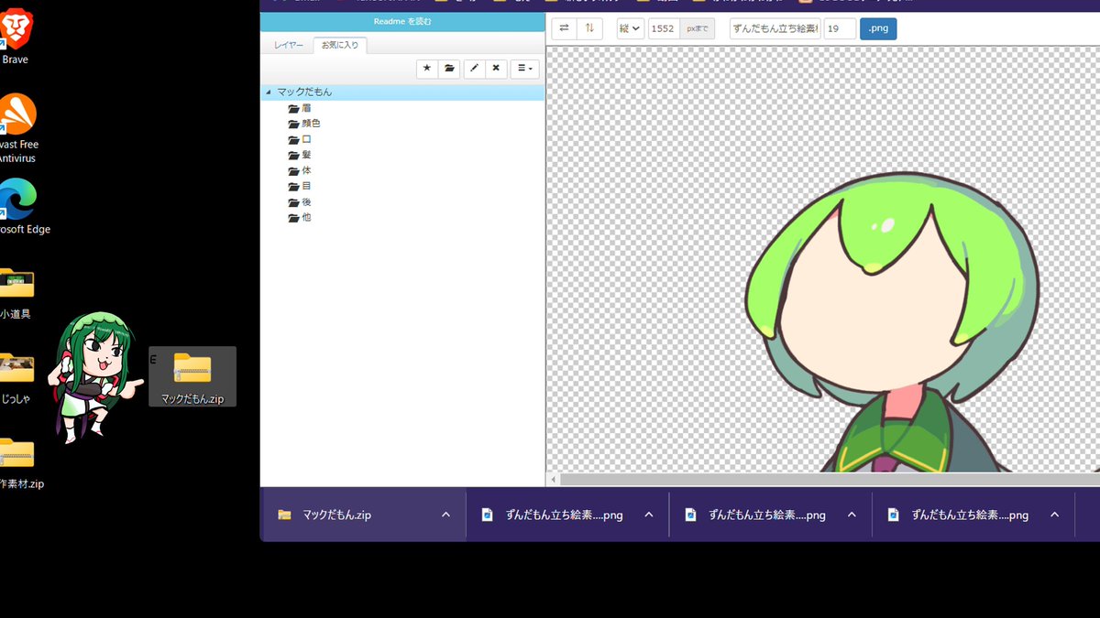Viewport: 1100px width, 618px height.
Task: Click the pencil edit icon button
Action: [474, 68]
